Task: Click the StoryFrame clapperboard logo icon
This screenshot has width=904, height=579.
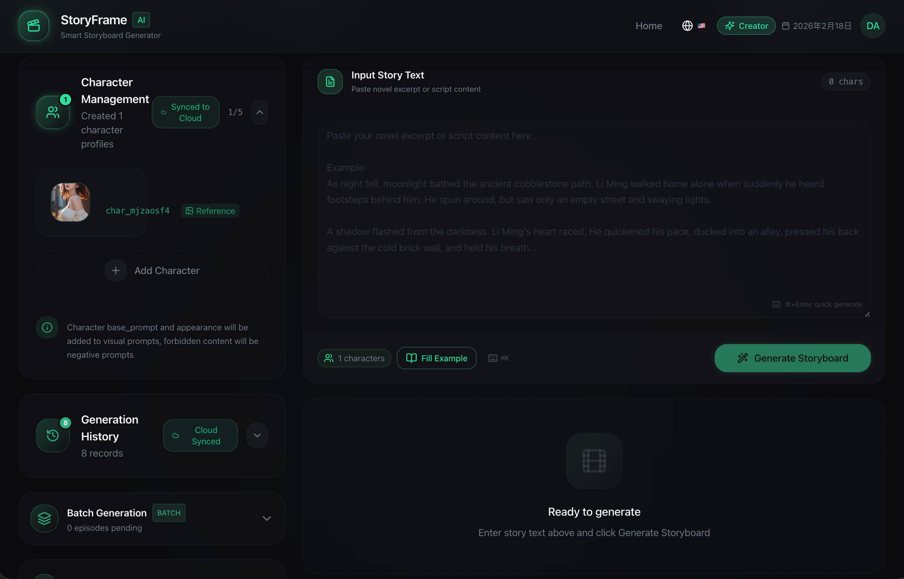Action: click(33, 26)
